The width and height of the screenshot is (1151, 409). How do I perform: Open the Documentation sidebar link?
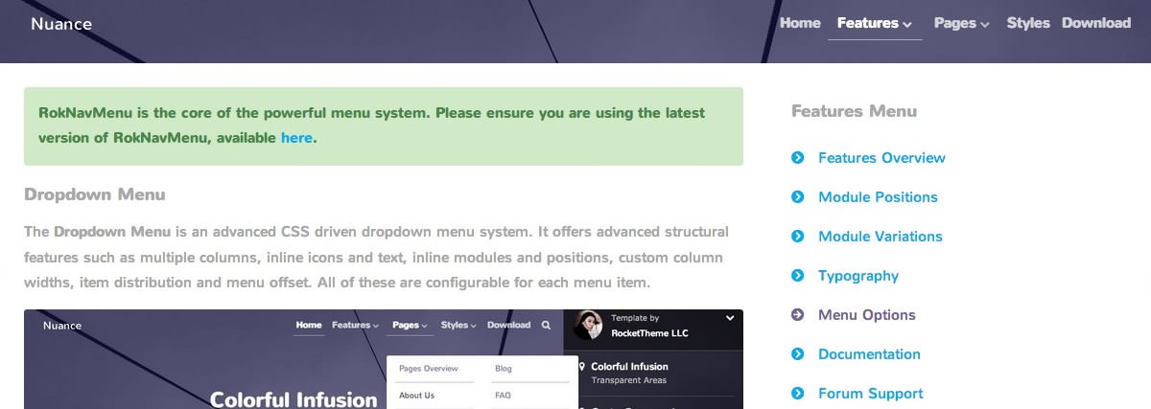click(x=869, y=354)
